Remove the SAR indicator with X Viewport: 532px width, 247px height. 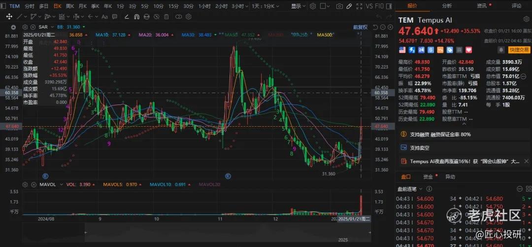(33, 27)
